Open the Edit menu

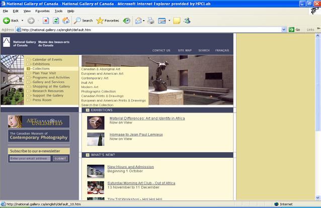(x=16, y=11)
